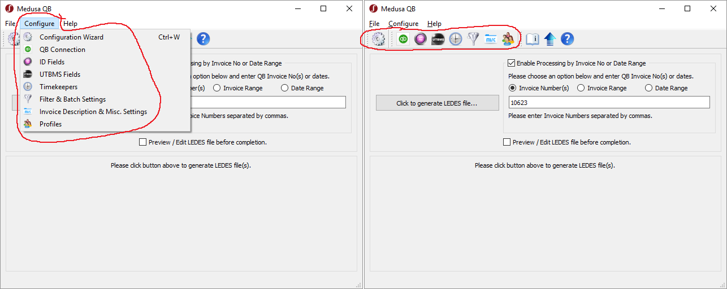Open Configuration Wizard gear icon in right window toolbar
Image resolution: width=727 pixels, height=289 pixels.
[x=378, y=39]
